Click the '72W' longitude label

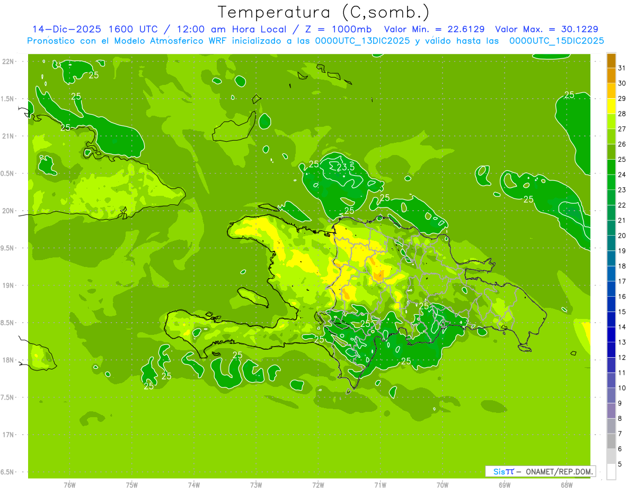tap(318, 485)
